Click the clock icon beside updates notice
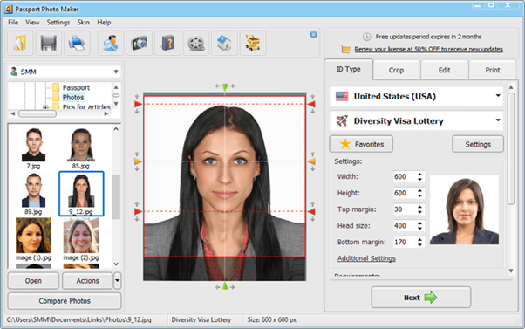The width and height of the screenshot is (525, 329). 366,37
